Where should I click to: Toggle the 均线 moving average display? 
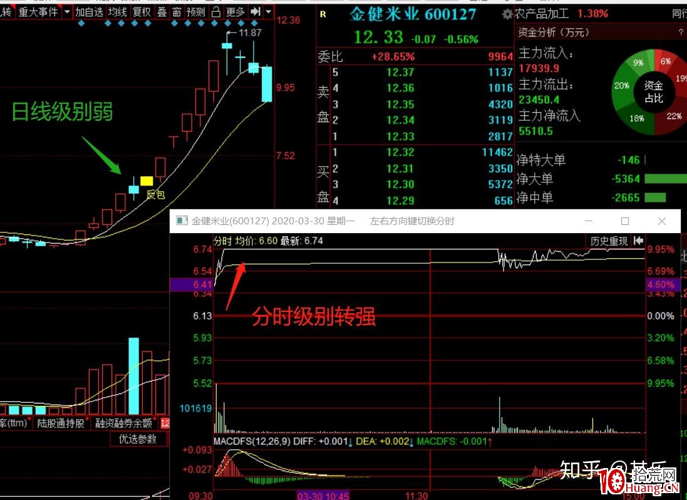(117, 12)
